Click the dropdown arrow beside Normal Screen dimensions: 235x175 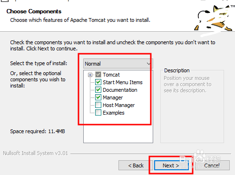point(148,64)
